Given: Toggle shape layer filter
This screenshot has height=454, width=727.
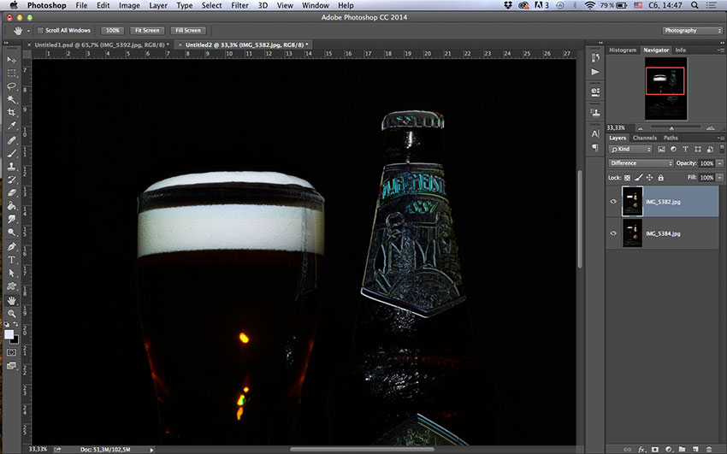Looking at the screenshot, I should 698,149.
